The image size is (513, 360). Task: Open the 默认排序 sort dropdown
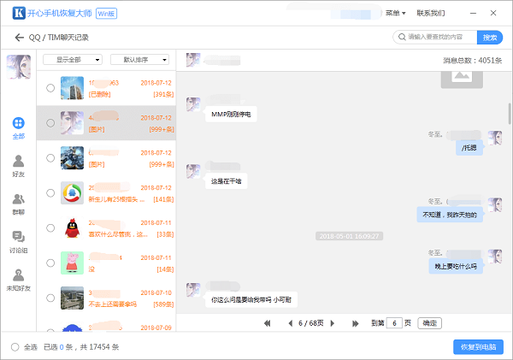[x=139, y=60]
